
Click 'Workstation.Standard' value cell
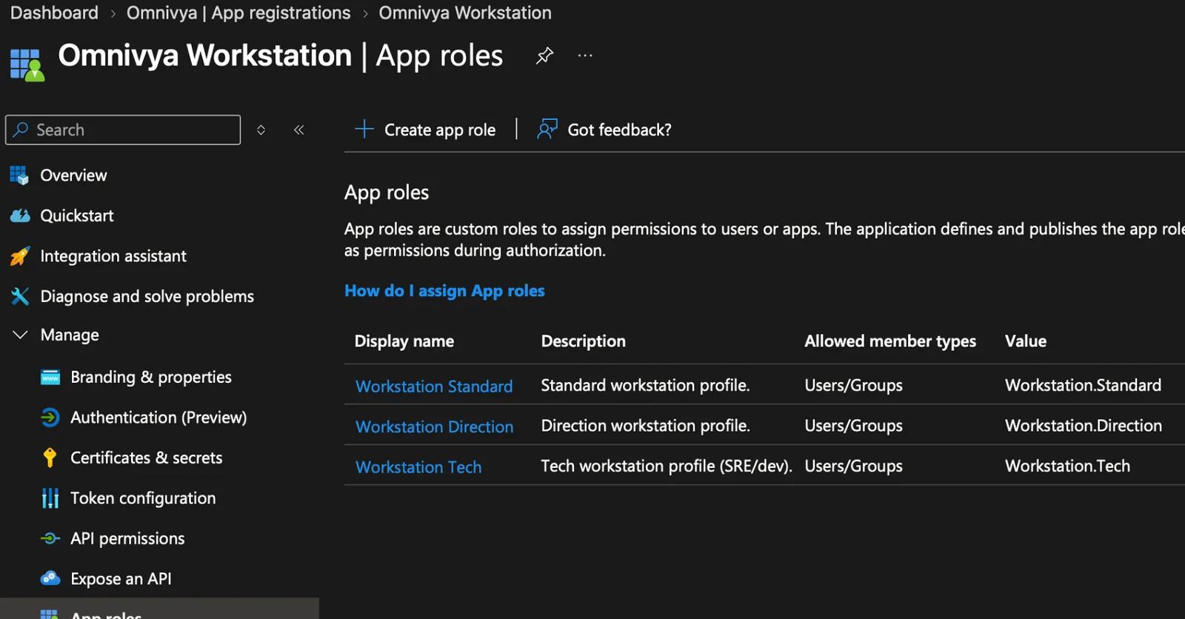[1083, 385]
